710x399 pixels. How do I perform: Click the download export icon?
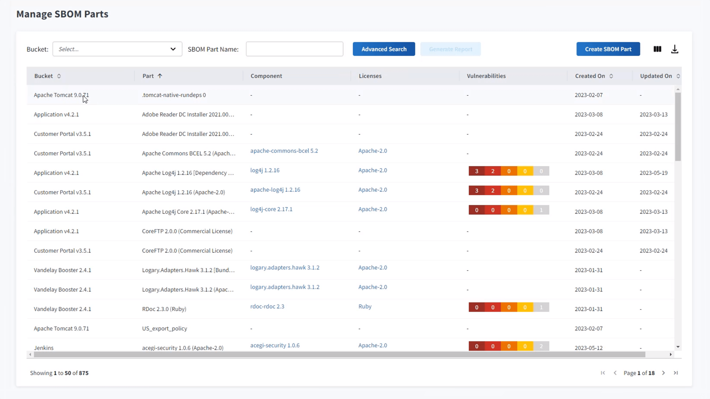tap(674, 49)
